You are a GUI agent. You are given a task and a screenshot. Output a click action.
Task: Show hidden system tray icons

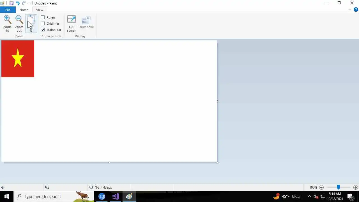coord(309,196)
